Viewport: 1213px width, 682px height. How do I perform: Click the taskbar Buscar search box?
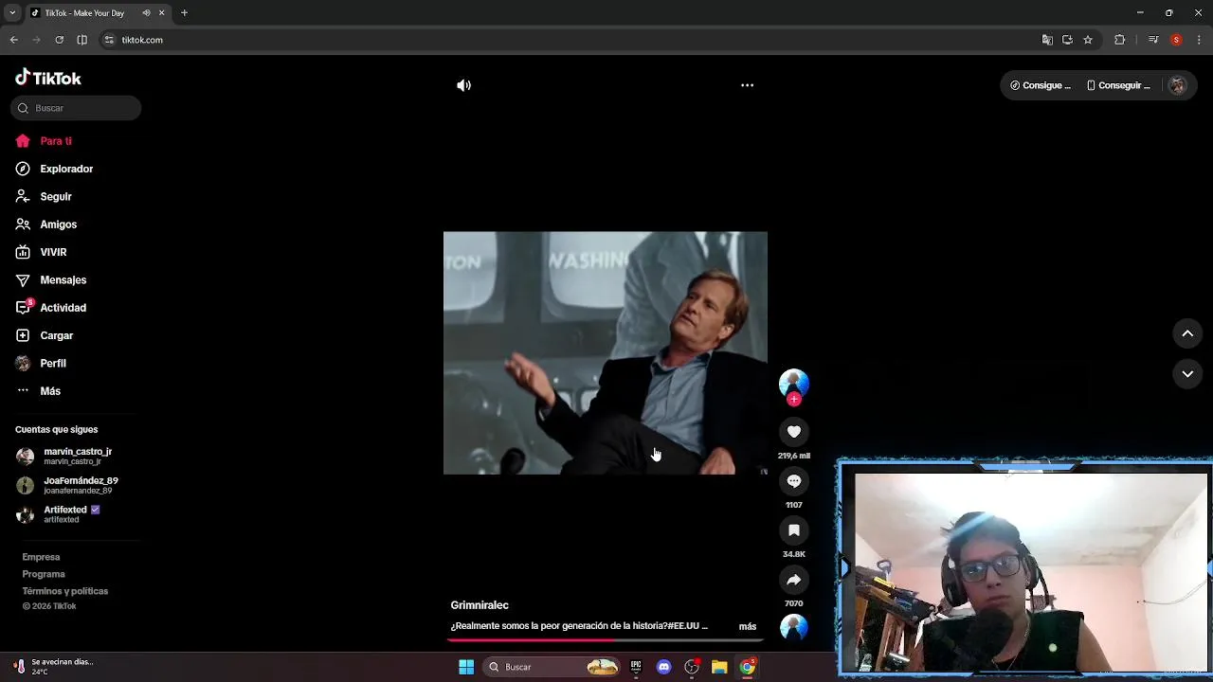coord(552,667)
